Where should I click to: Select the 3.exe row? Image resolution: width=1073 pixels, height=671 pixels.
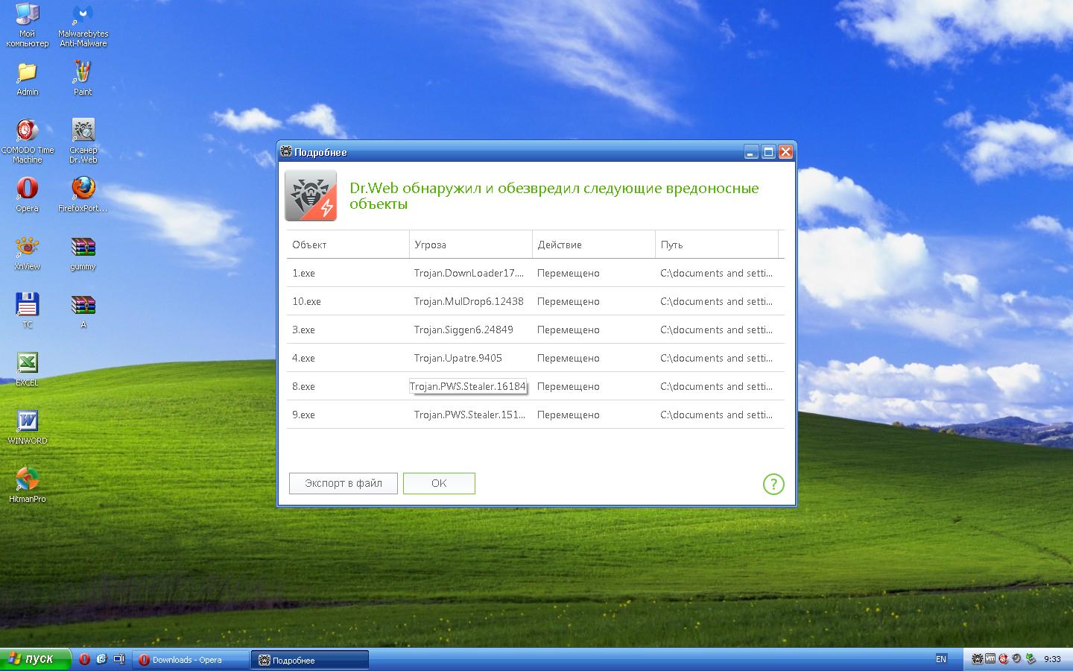[x=535, y=330]
